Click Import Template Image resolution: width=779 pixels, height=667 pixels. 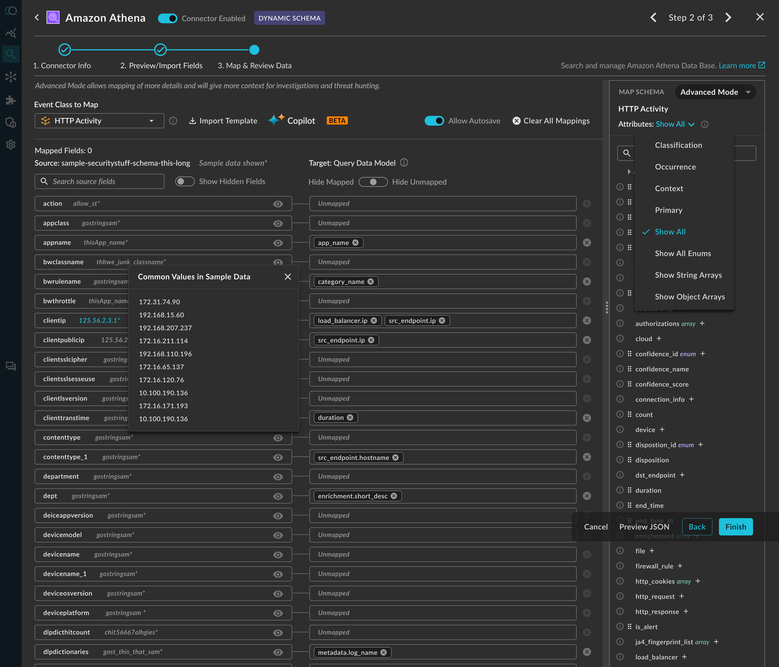coord(223,121)
